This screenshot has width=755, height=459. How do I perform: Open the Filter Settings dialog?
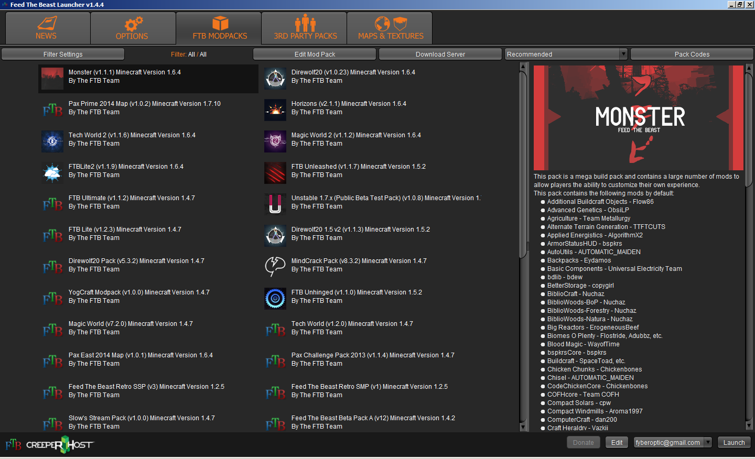[x=63, y=54]
